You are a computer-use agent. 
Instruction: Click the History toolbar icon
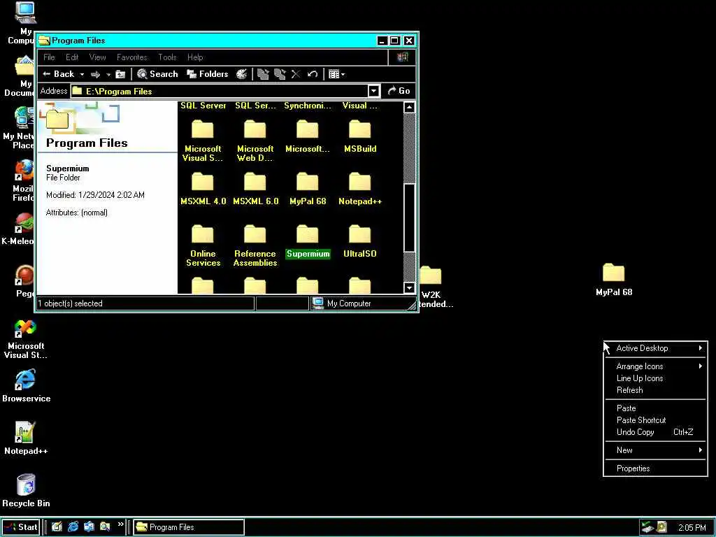coord(241,74)
